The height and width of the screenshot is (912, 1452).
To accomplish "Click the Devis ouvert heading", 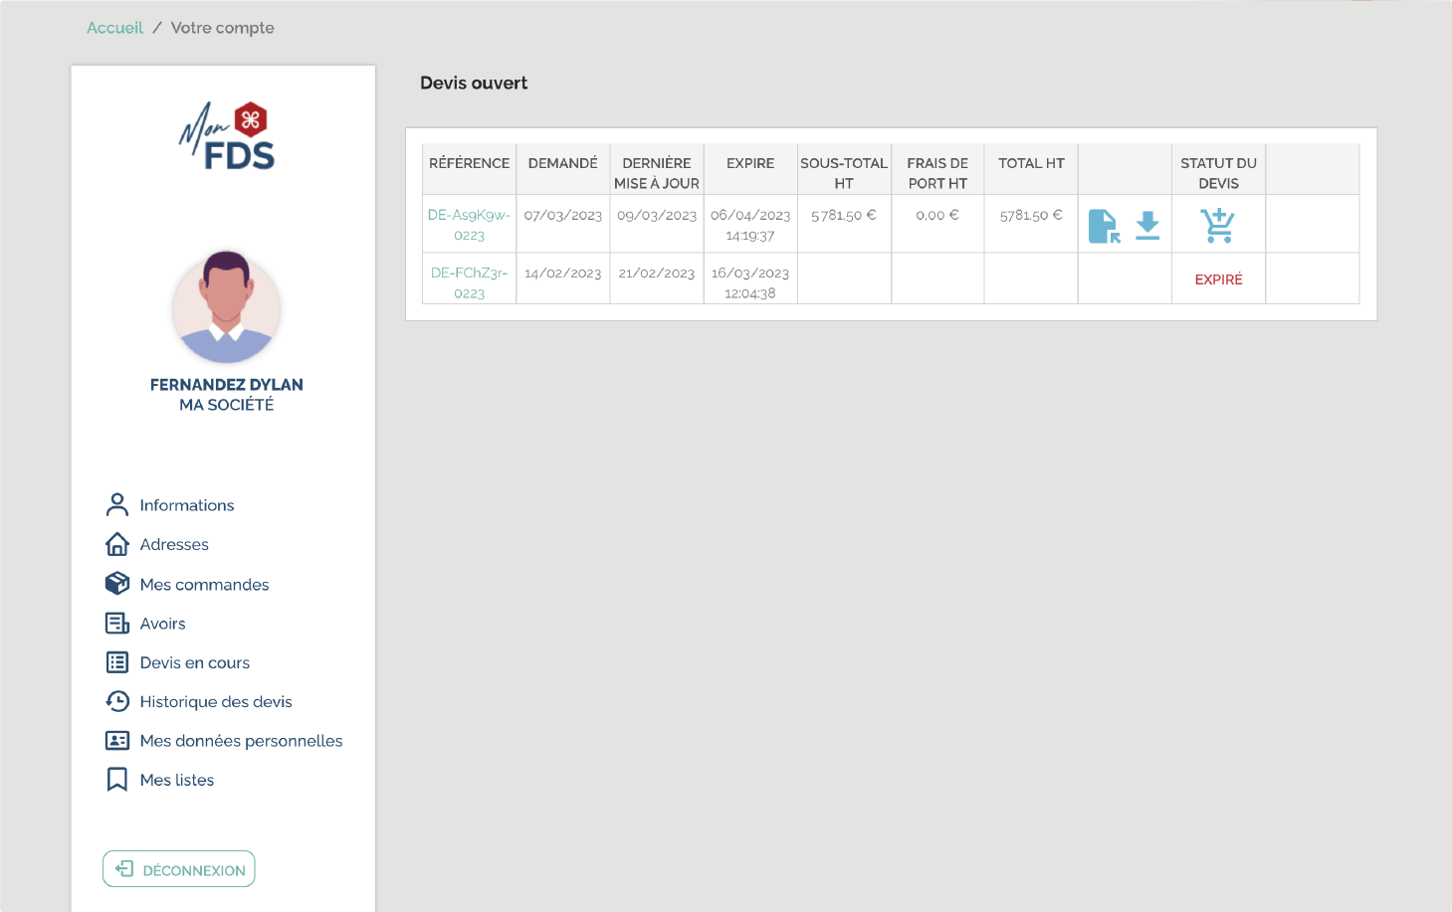I will 474,84.
